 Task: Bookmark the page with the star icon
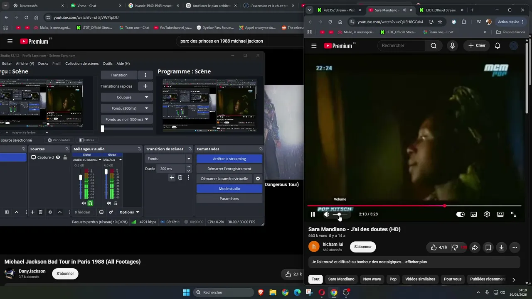click(440, 22)
